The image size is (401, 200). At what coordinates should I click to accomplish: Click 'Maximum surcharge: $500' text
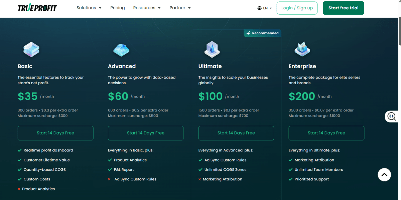click(133, 116)
